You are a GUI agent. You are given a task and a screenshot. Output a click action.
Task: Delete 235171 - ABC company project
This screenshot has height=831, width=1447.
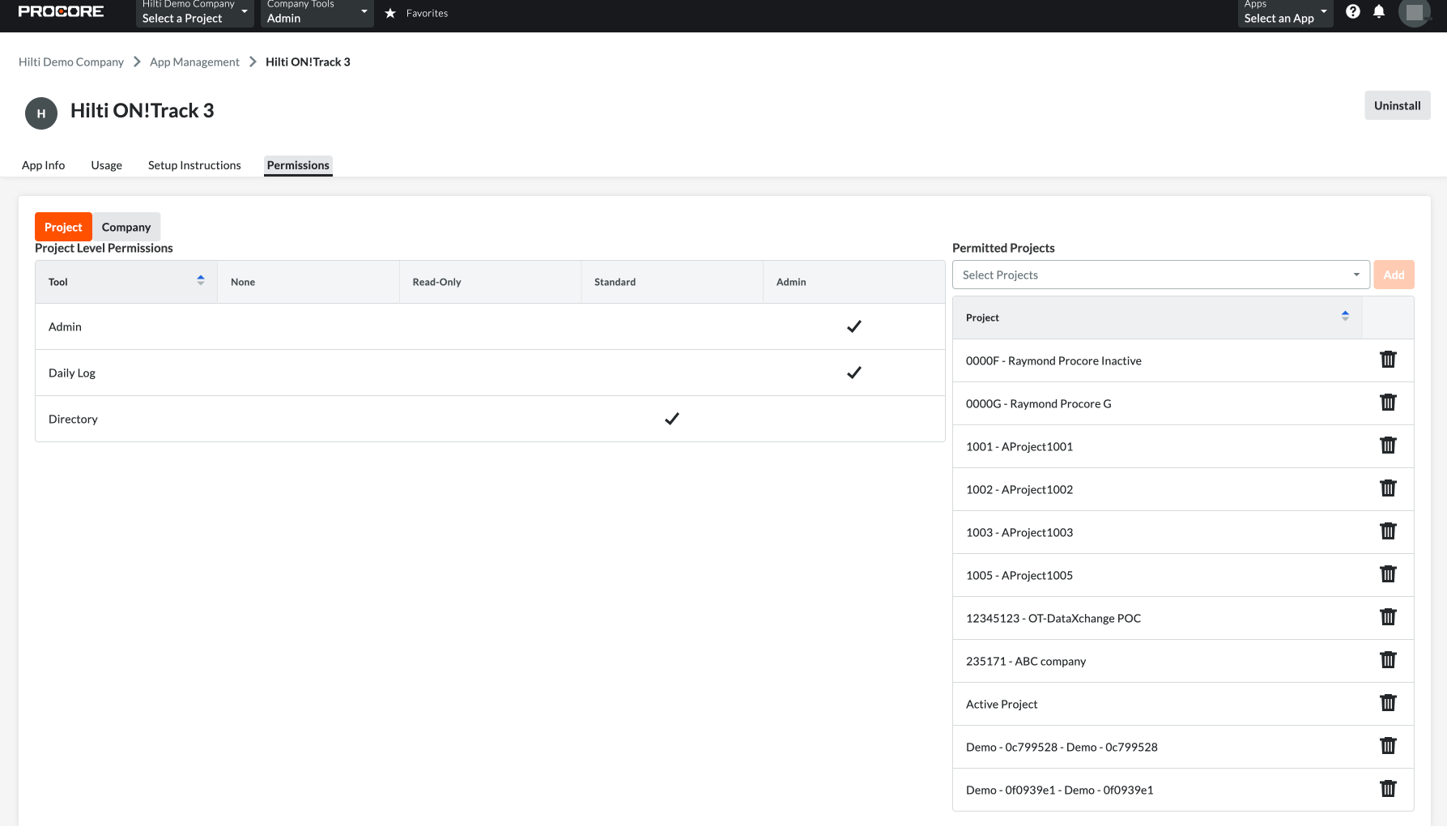[1388, 660]
